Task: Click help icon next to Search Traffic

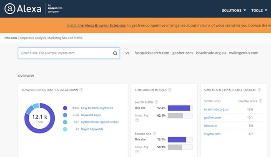Action: click(156, 102)
